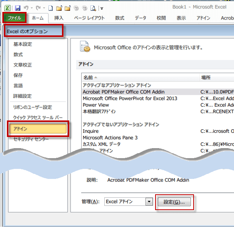
Task: Open the 校閲 ribbon tab
Action: point(161,18)
